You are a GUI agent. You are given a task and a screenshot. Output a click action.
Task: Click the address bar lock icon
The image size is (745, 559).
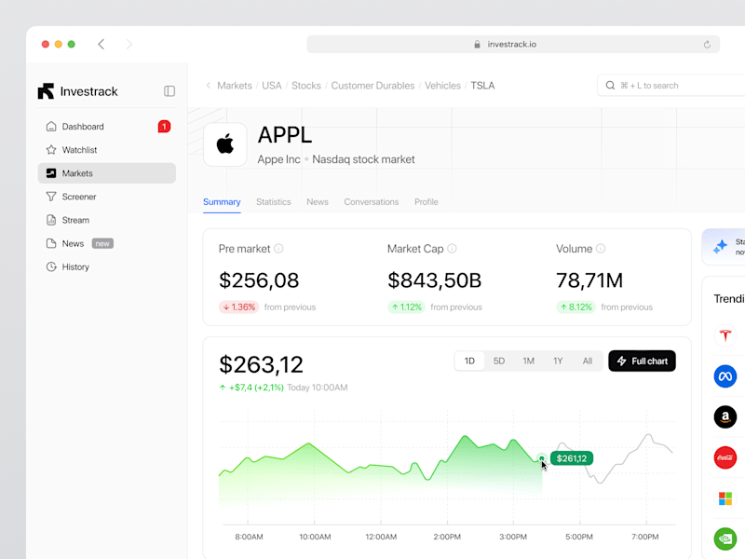click(477, 44)
